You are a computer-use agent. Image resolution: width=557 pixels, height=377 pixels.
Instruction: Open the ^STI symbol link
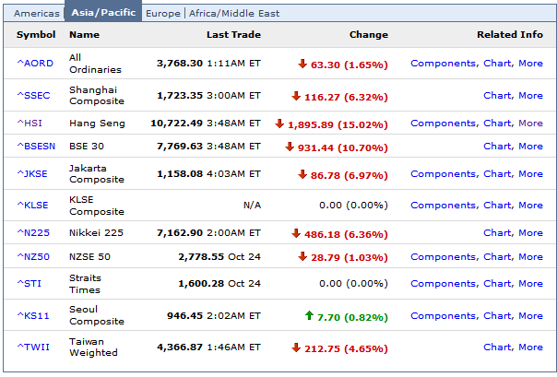(30, 284)
